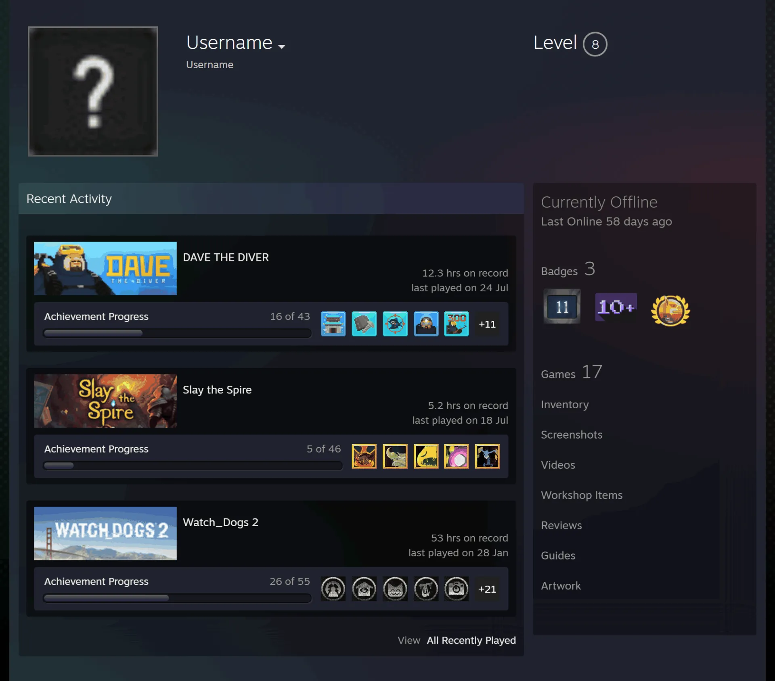The width and height of the screenshot is (775, 681).
Task: Click the yellow slime Slay the Spire achievement
Action: tap(426, 456)
